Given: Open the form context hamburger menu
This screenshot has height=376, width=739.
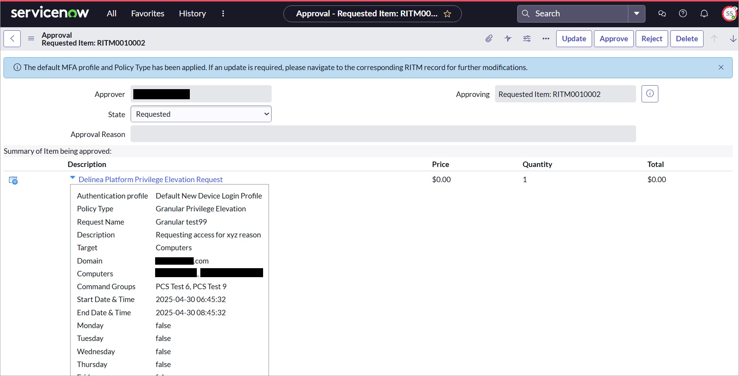Looking at the screenshot, I should click(x=31, y=39).
